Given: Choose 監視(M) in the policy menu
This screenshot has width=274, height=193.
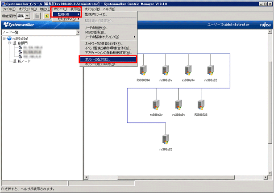Looking at the screenshot, I should click(66, 14).
